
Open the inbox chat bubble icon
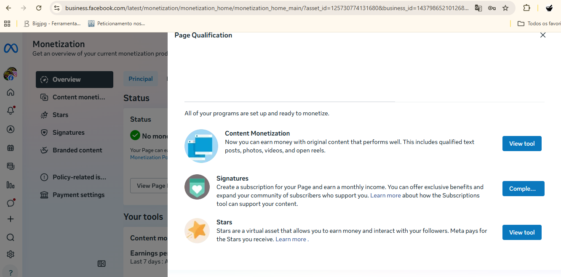point(11,203)
